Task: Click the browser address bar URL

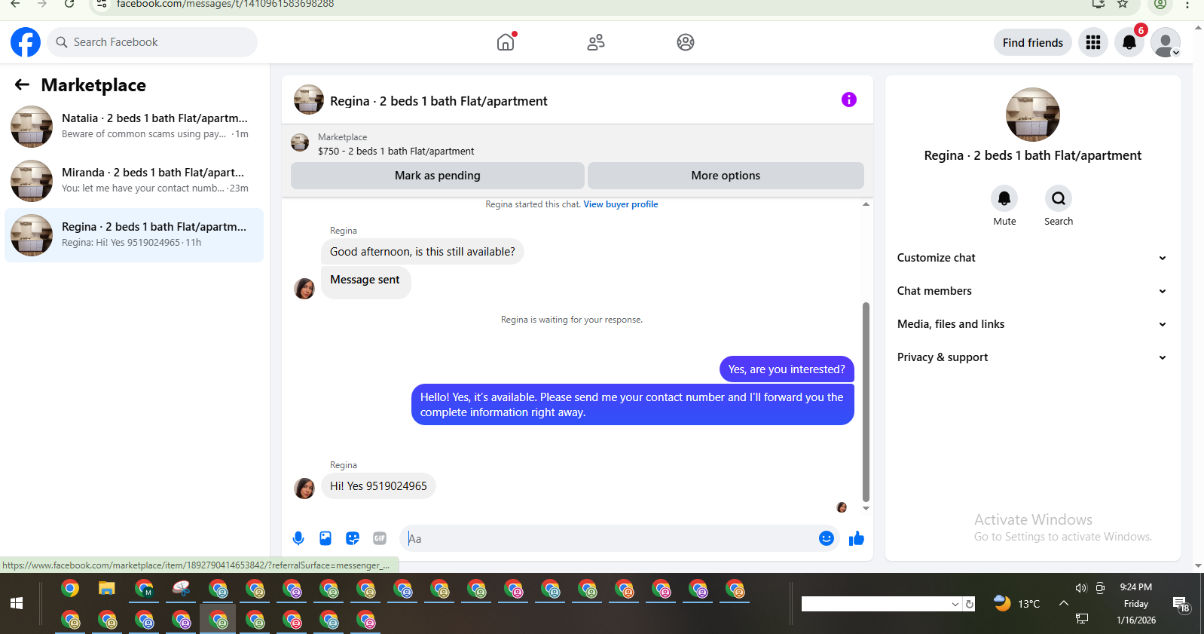Action: click(225, 5)
